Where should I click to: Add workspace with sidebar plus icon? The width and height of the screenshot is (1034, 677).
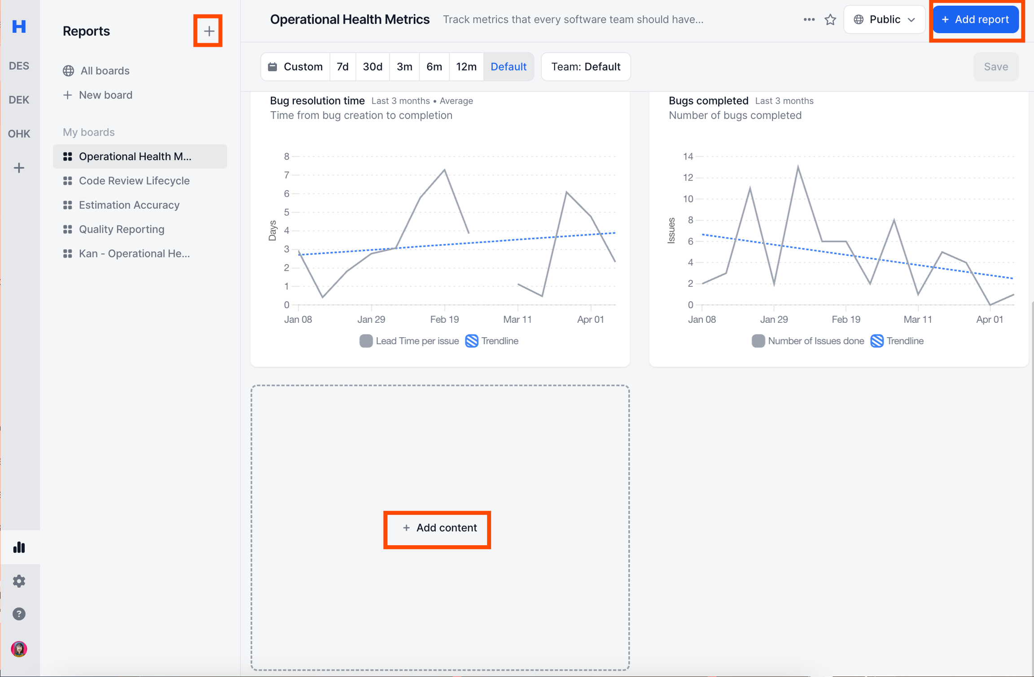click(19, 168)
